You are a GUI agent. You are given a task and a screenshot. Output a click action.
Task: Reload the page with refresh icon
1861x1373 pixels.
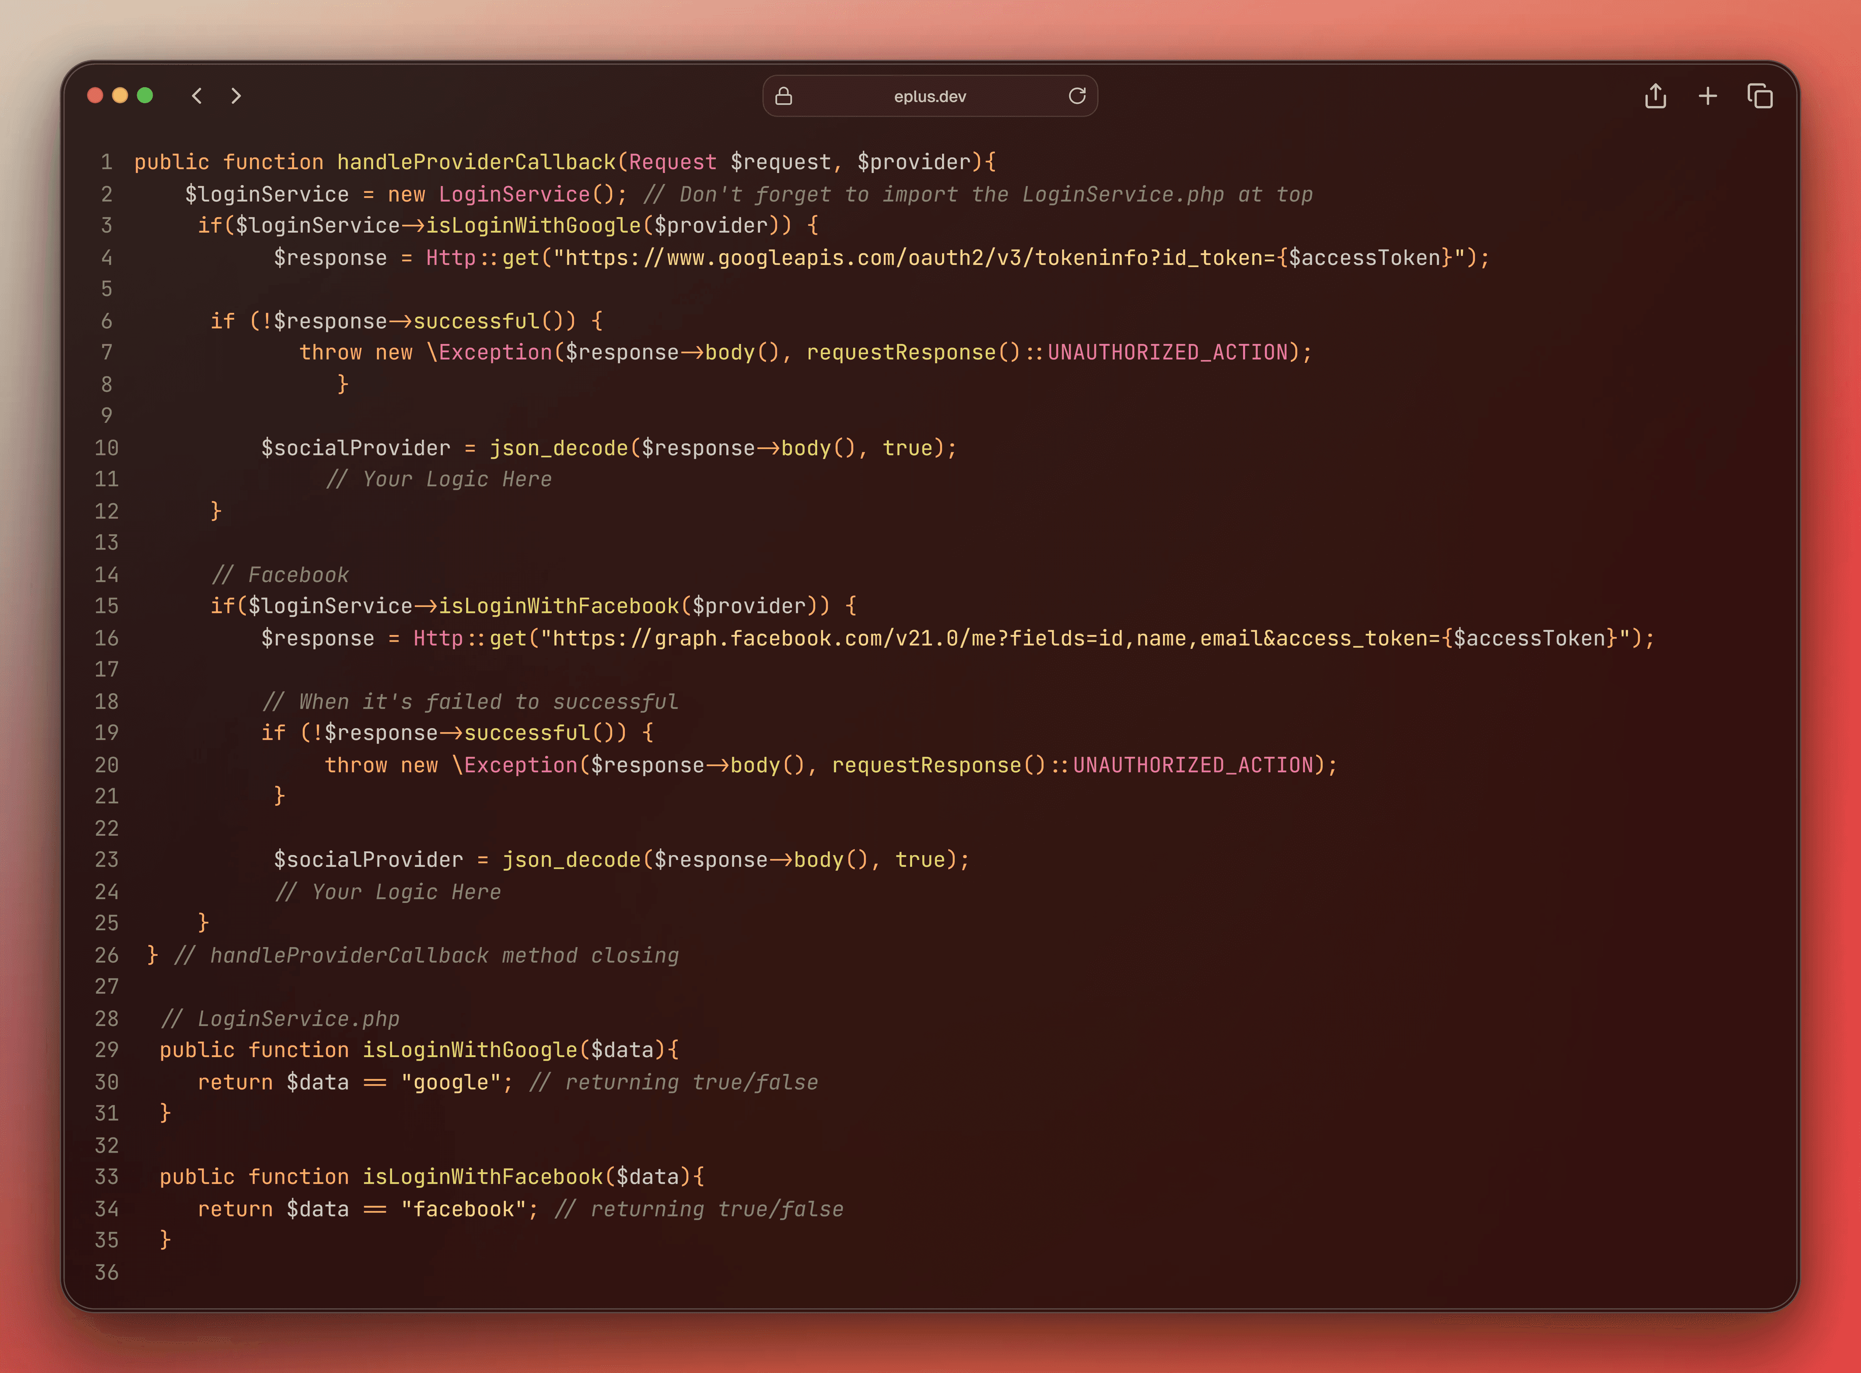click(1077, 96)
